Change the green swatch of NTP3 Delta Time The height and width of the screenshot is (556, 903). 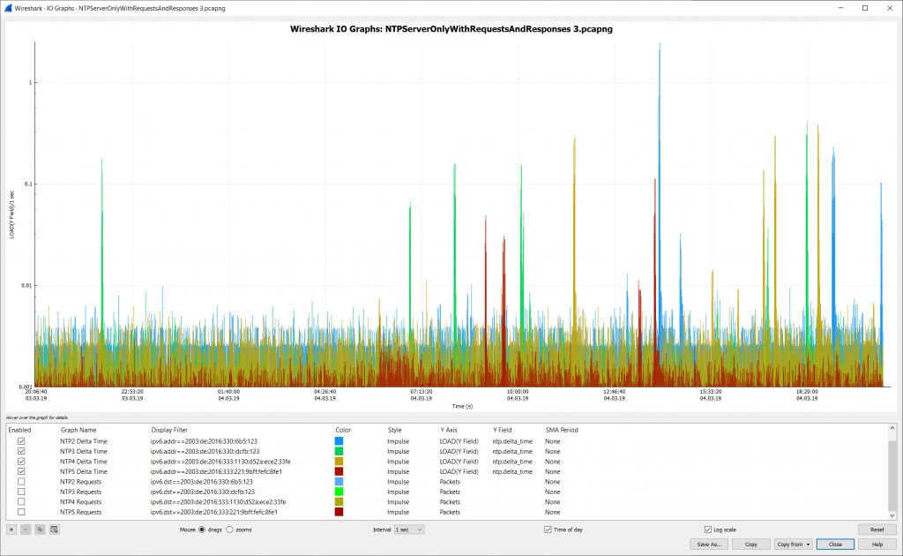point(340,451)
